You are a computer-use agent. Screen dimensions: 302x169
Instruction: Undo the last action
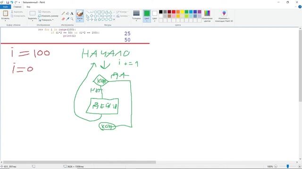pyautogui.click(x=11, y=2)
